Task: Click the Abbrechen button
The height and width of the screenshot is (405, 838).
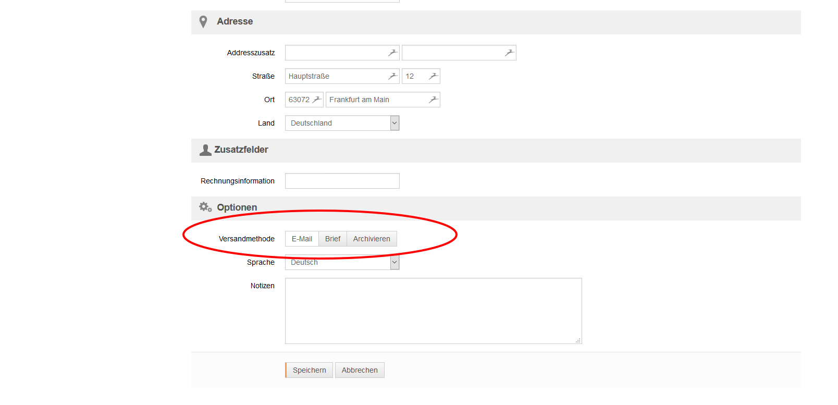Action: 360,370
